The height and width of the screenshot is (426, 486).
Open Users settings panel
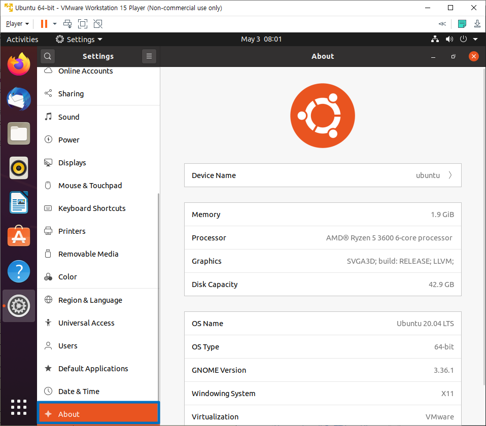[x=98, y=346]
